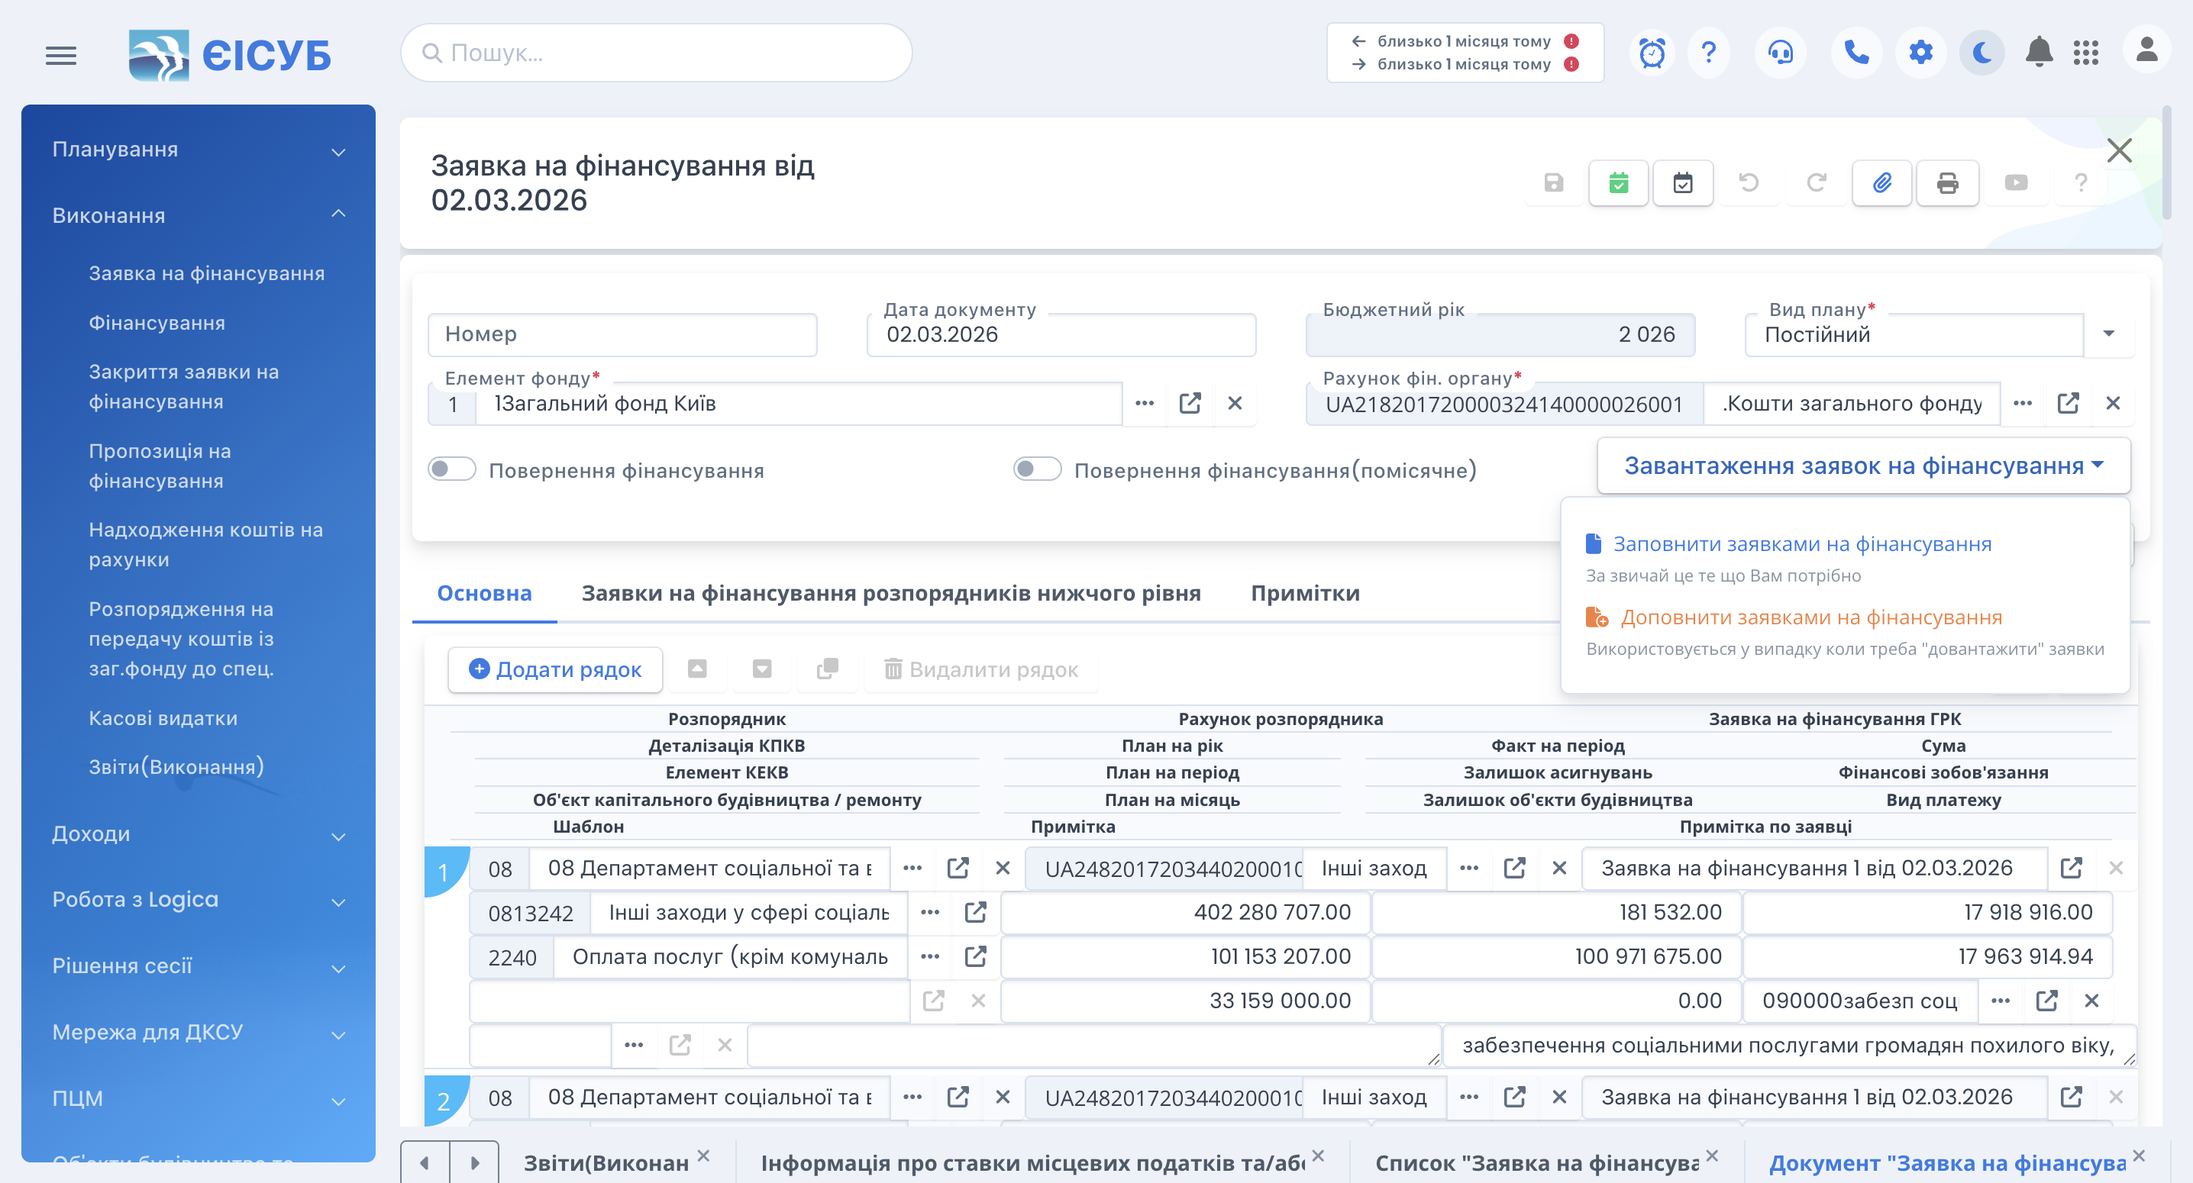Open the hamburger menu icon
The image size is (2193, 1183).
click(x=60, y=55)
